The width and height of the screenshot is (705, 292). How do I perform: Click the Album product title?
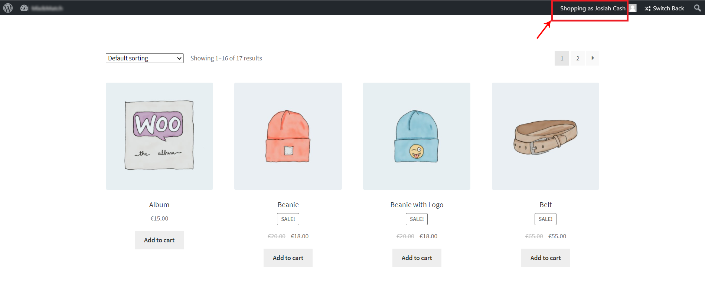click(159, 205)
